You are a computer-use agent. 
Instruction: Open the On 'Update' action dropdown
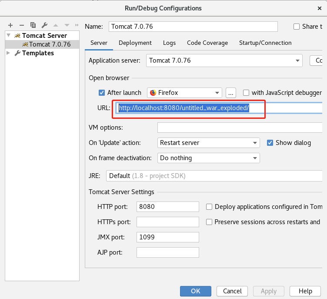[209, 143]
